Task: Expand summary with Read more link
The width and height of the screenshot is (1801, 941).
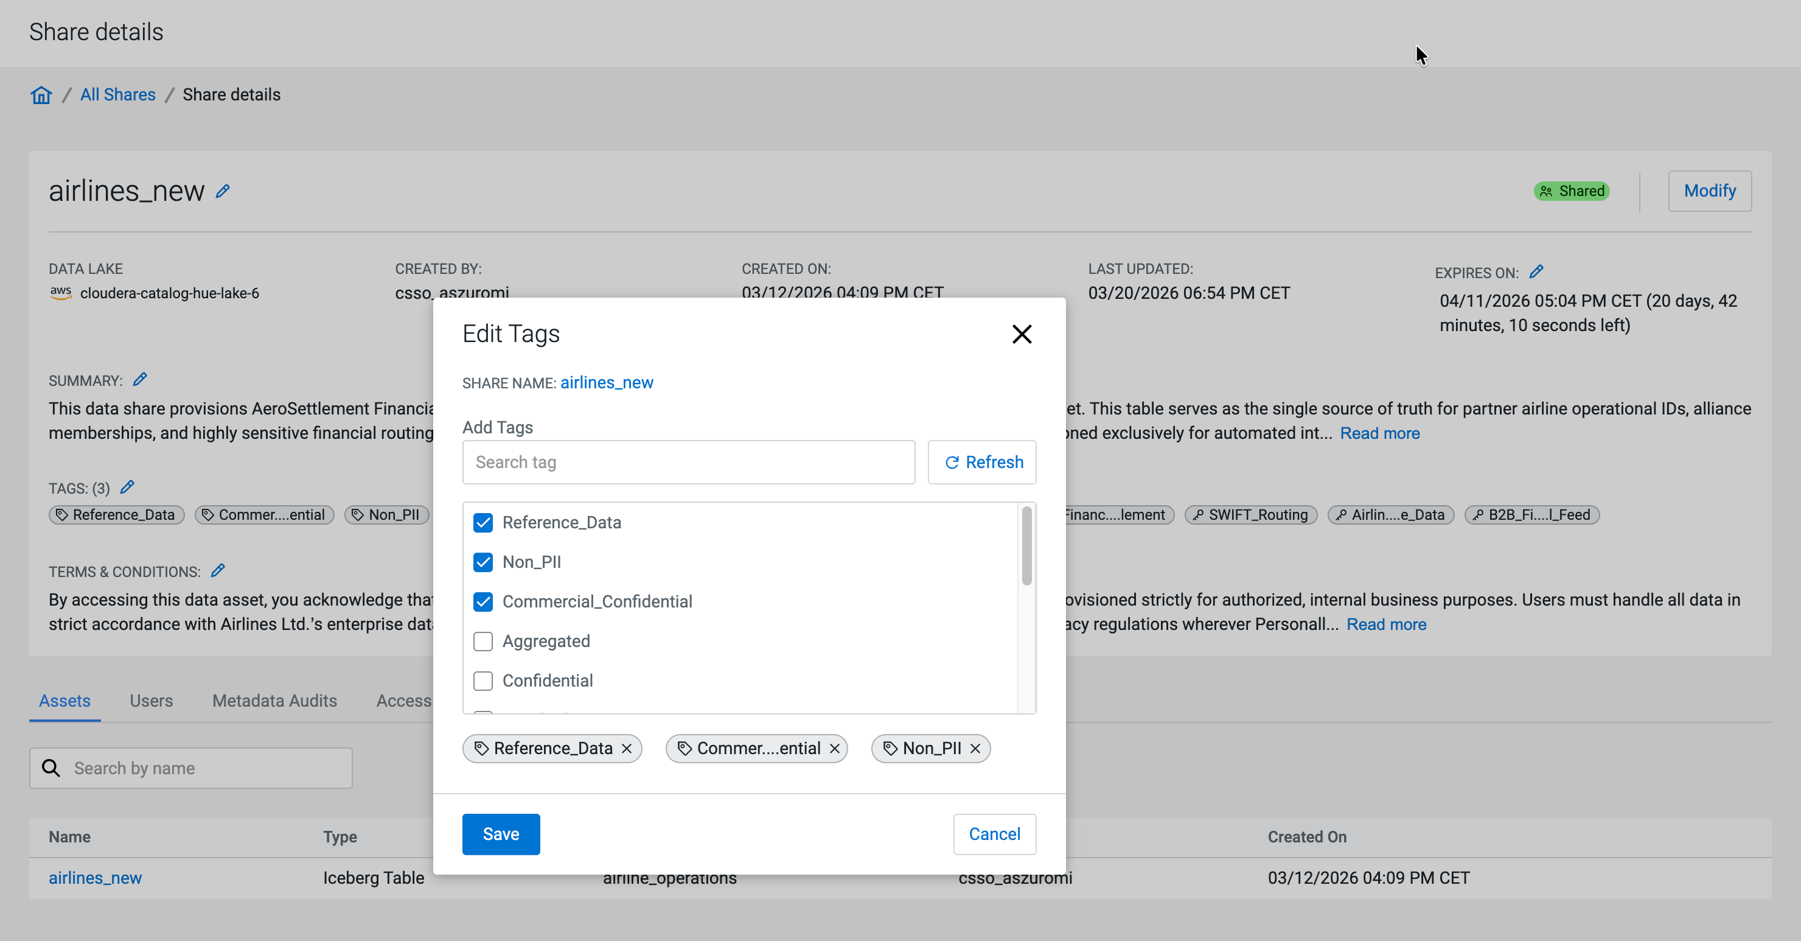Action: (x=1379, y=433)
